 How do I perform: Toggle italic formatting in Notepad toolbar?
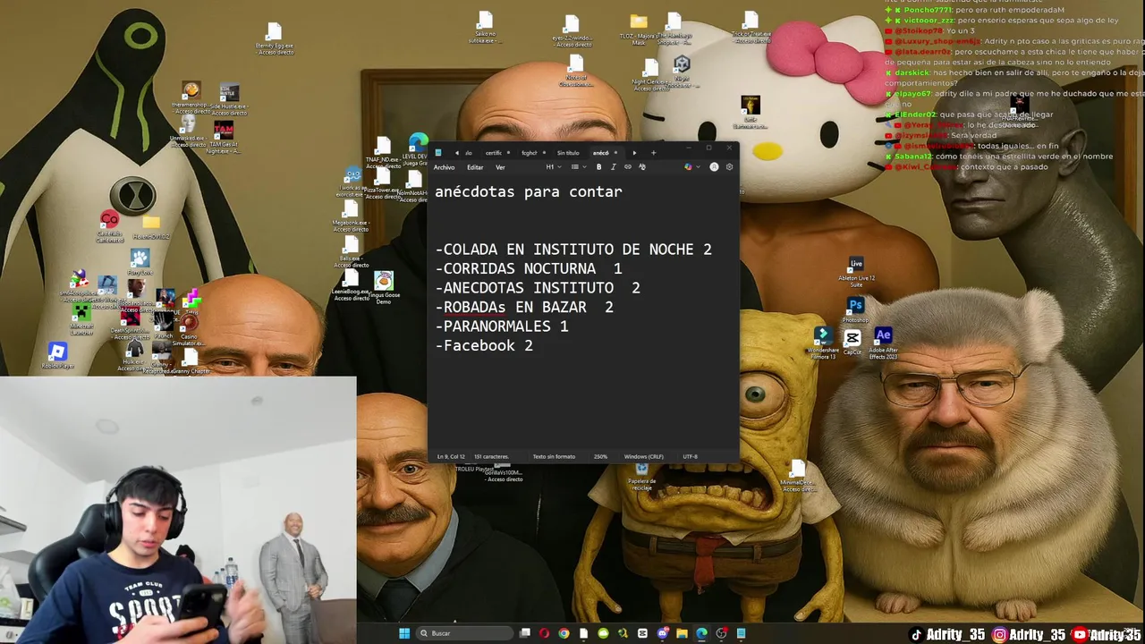pos(613,167)
